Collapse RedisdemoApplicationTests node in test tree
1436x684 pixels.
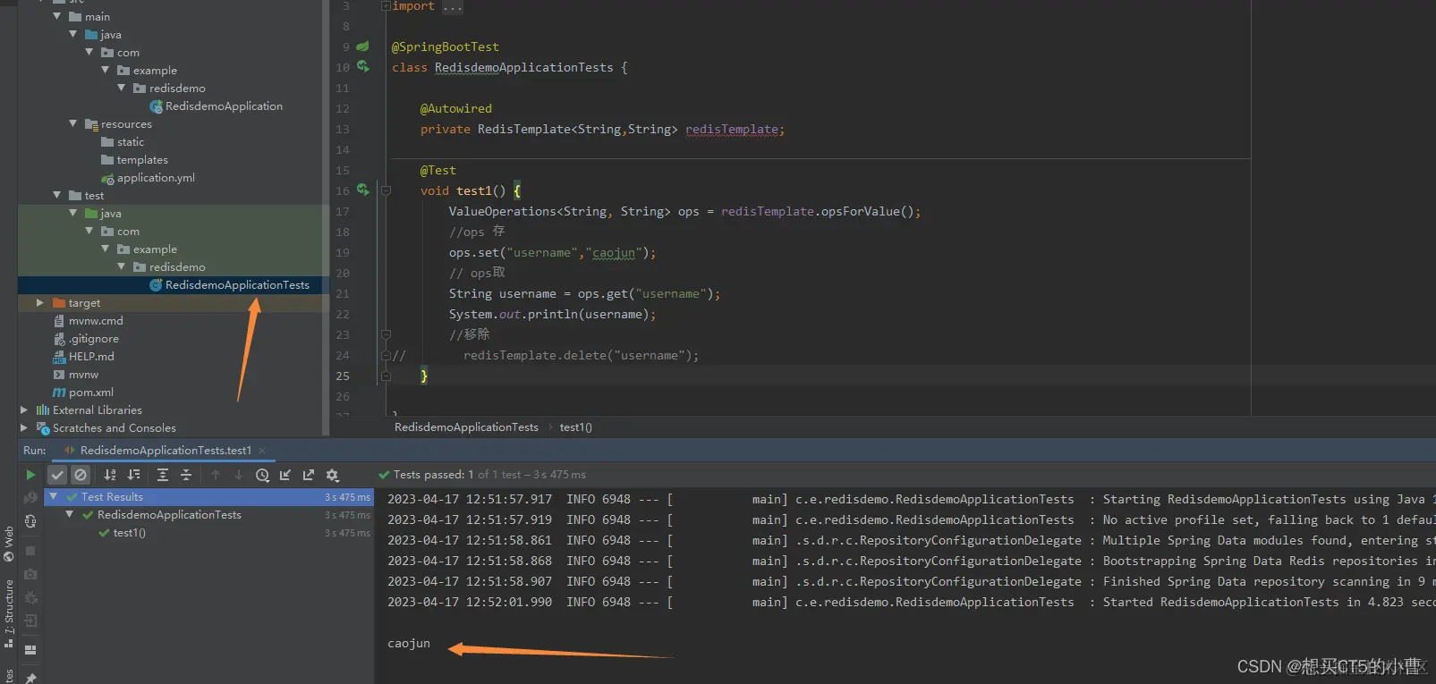70,515
